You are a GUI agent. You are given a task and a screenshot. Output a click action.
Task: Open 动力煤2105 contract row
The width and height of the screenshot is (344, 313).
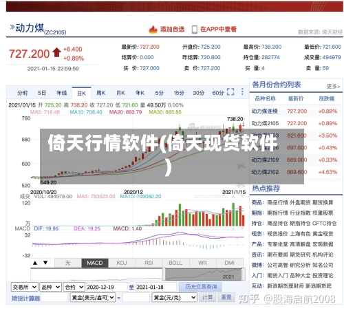[296, 123]
